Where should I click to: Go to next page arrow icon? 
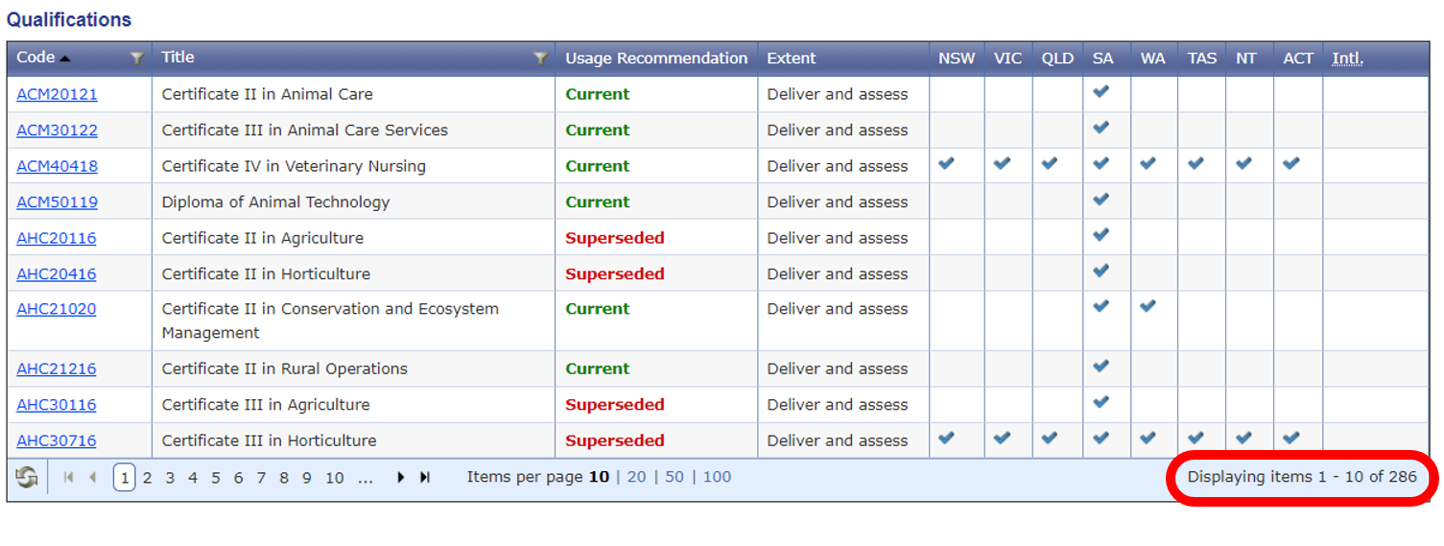coord(401,477)
